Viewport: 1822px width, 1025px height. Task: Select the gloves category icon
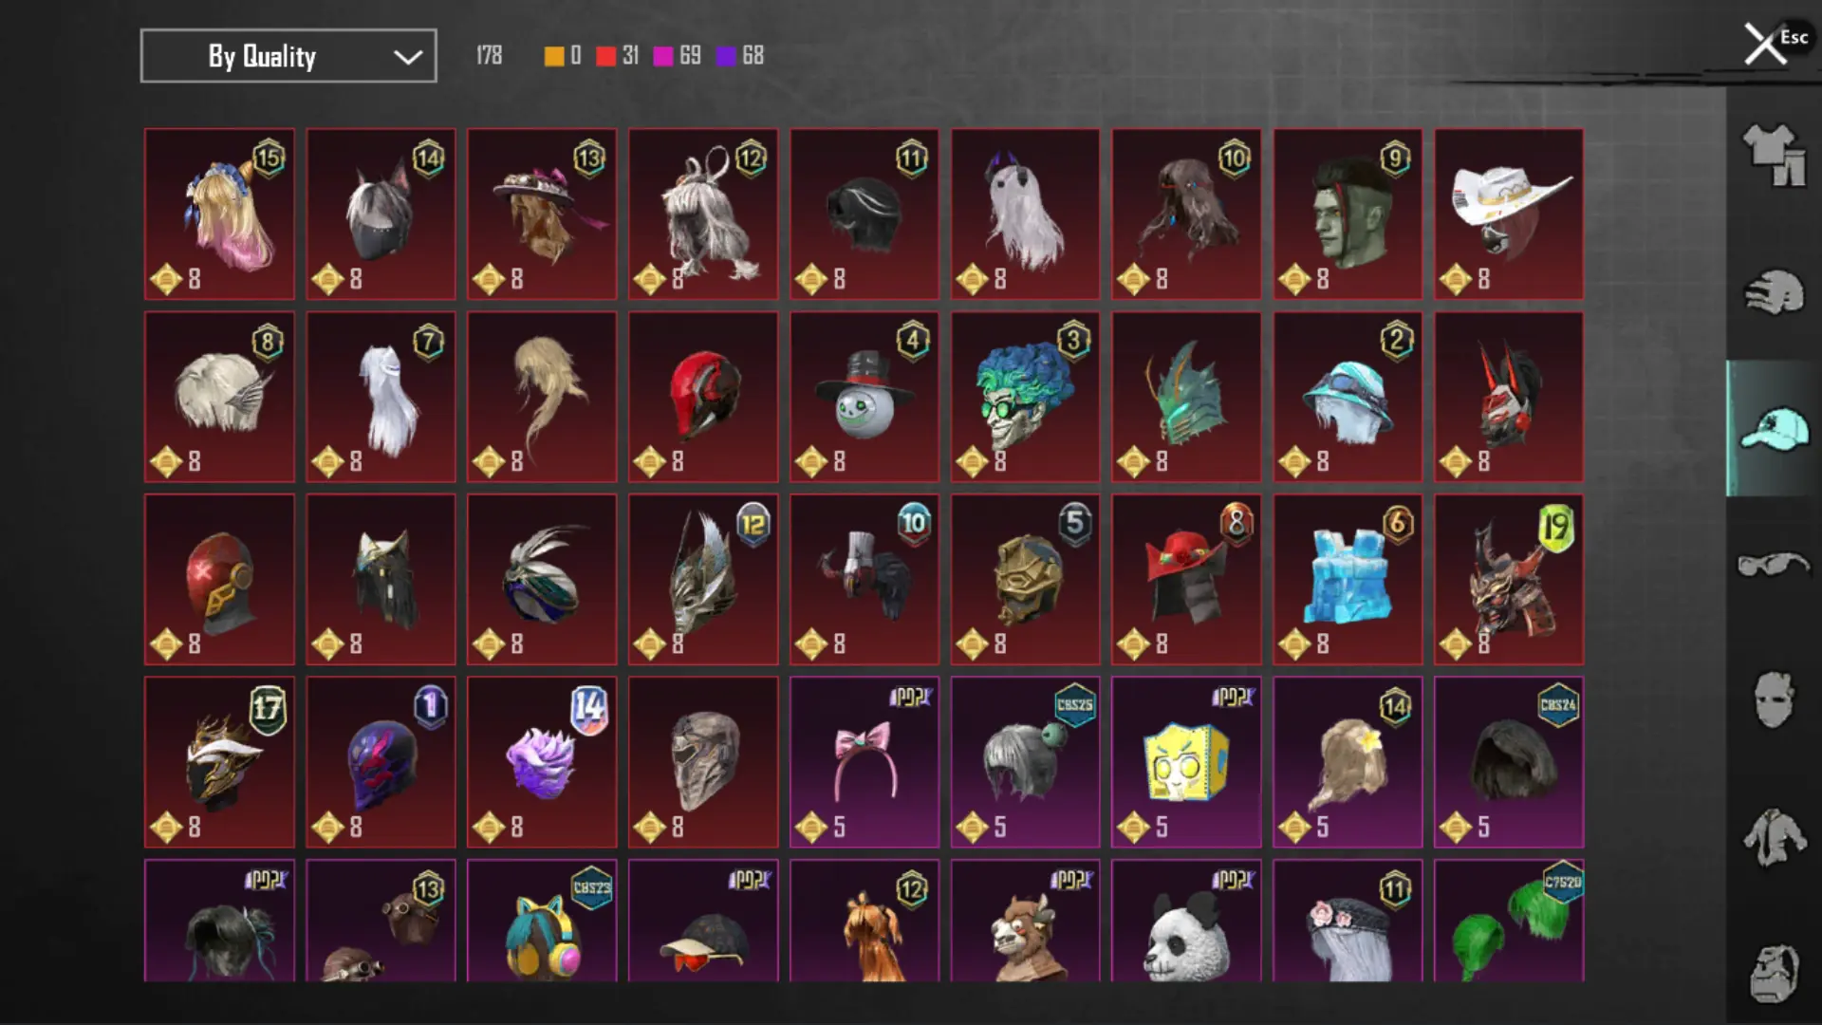(x=1774, y=292)
